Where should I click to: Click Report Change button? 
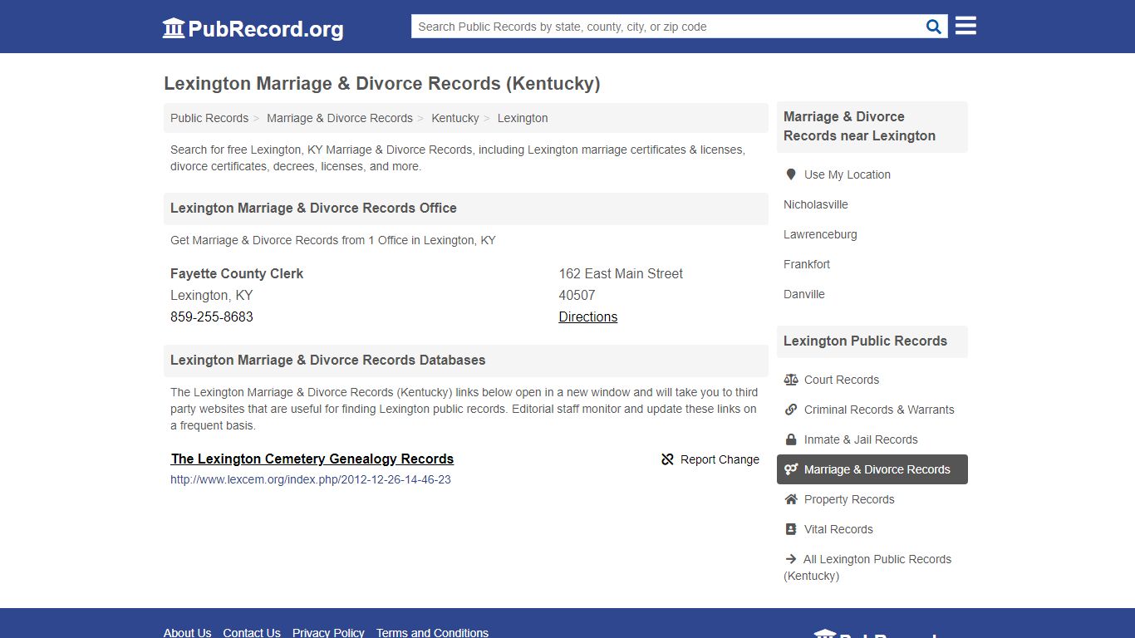[x=710, y=459]
